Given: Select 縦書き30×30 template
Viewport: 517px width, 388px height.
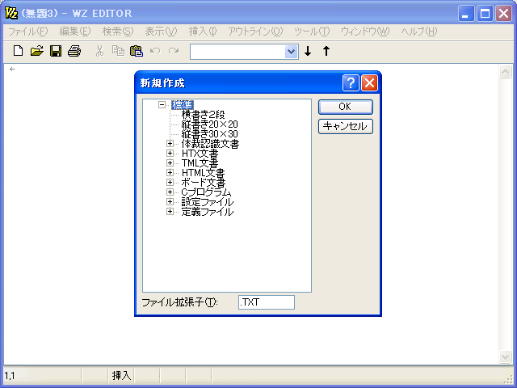Looking at the screenshot, I should click(x=209, y=134).
